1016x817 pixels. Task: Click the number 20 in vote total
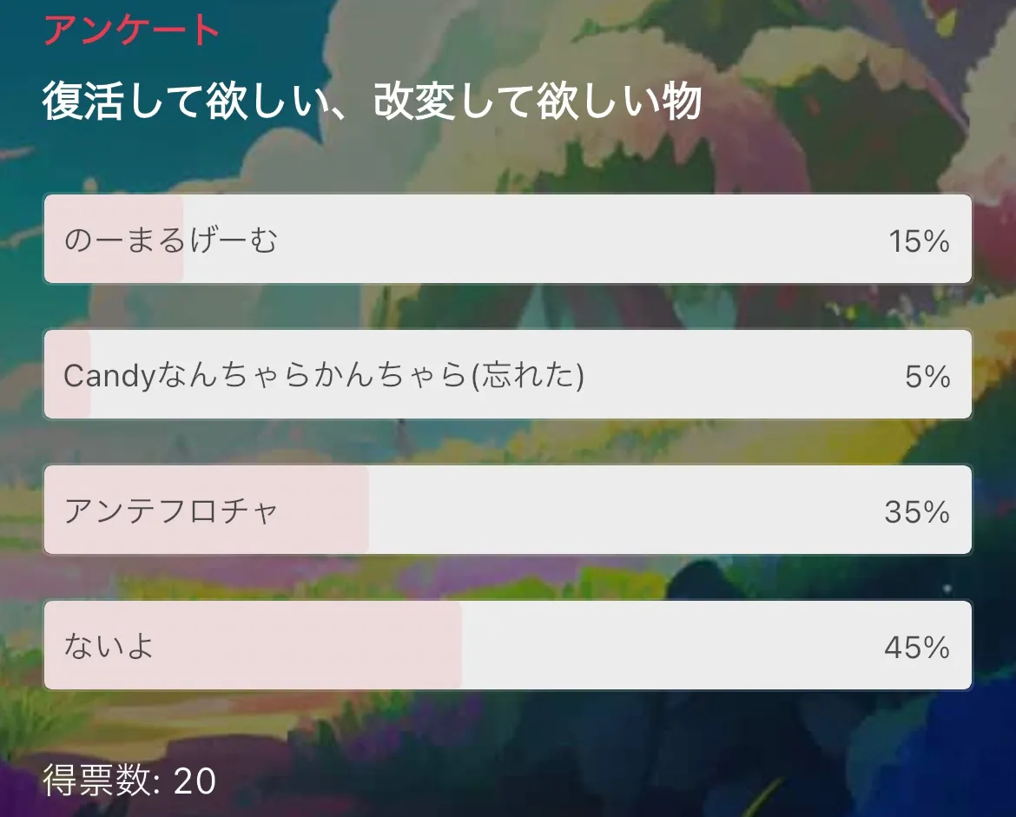pyautogui.click(x=195, y=781)
